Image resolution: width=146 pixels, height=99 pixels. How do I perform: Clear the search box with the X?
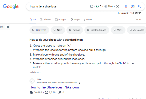pos(118,6)
